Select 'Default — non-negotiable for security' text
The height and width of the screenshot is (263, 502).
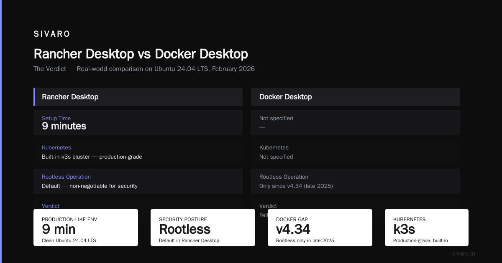coord(90,186)
